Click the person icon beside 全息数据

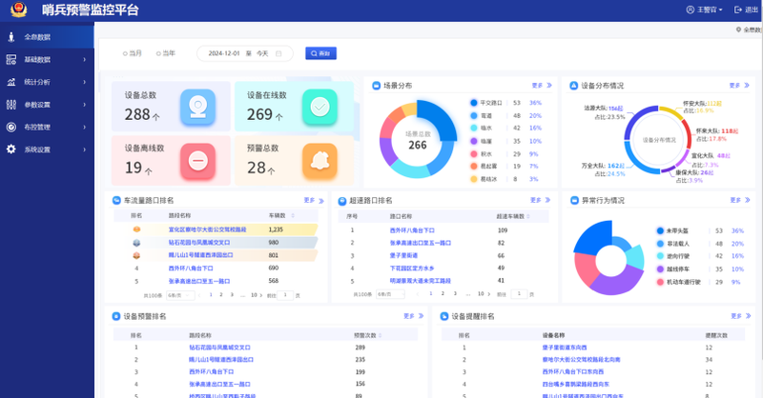click(x=11, y=37)
